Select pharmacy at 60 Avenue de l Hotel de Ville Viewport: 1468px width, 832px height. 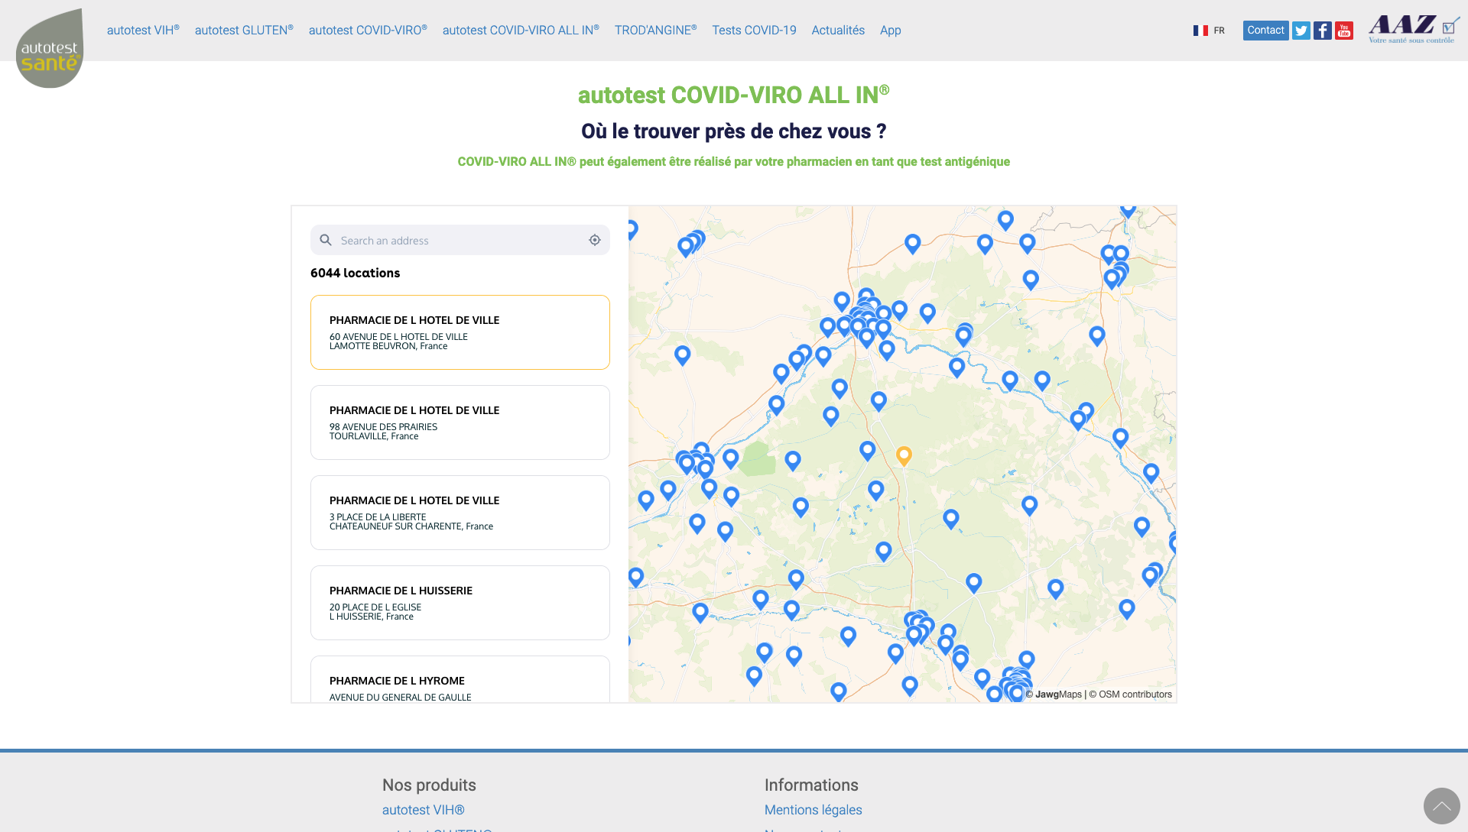pyautogui.click(x=460, y=332)
